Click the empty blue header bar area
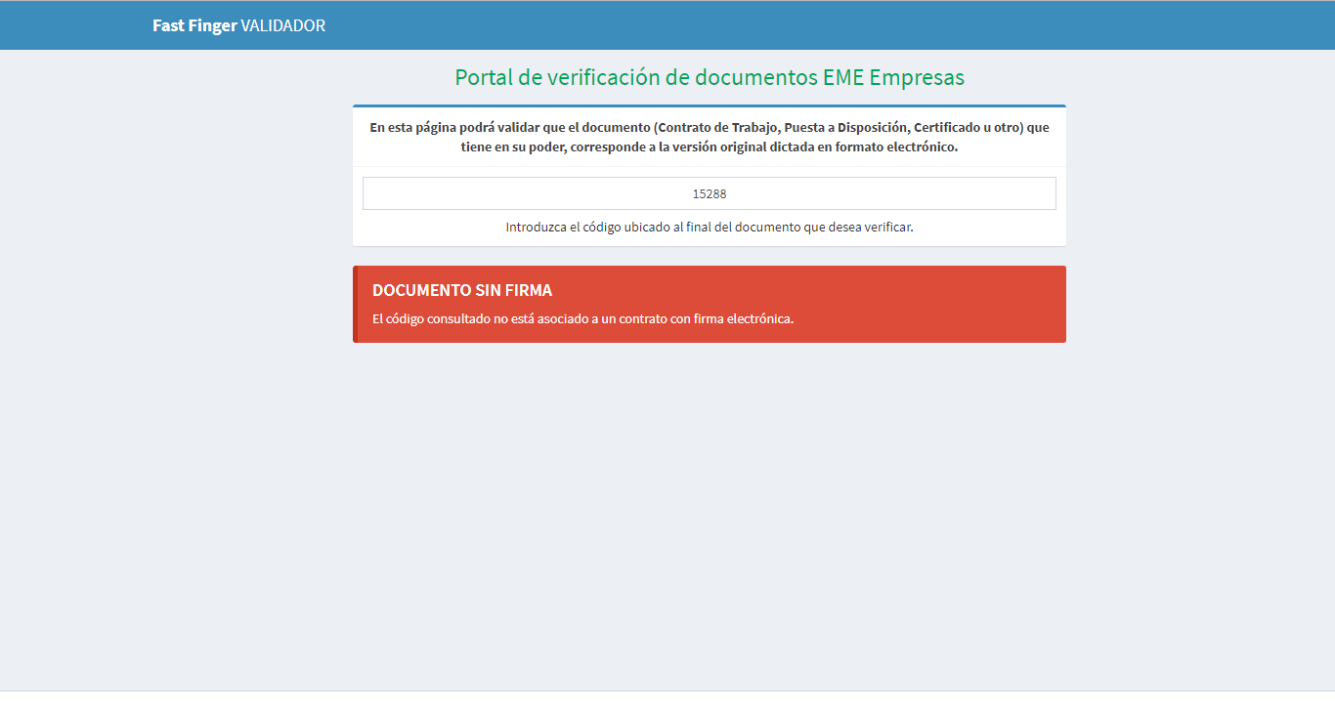 coord(782,25)
